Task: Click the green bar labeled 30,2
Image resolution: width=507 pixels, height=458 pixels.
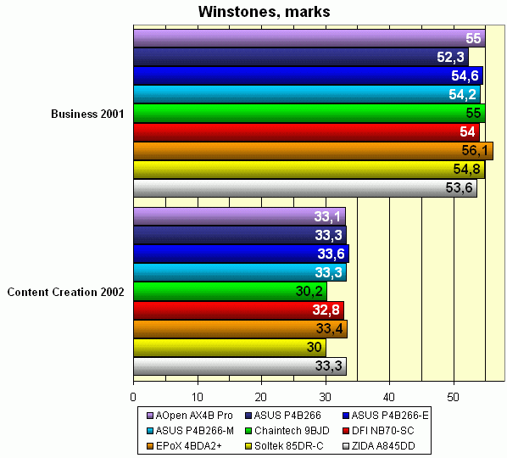Action: coord(231,292)
